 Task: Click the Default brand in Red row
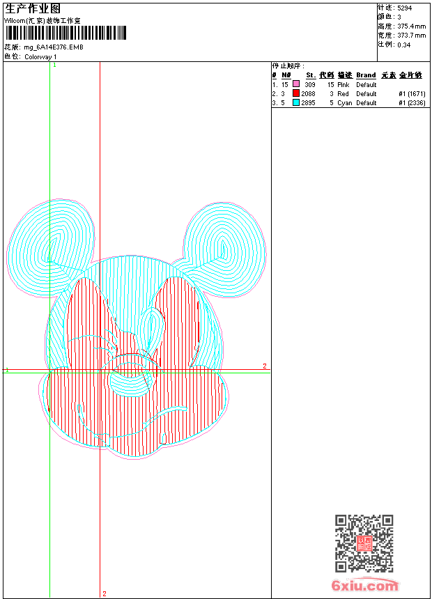(367, 94)
